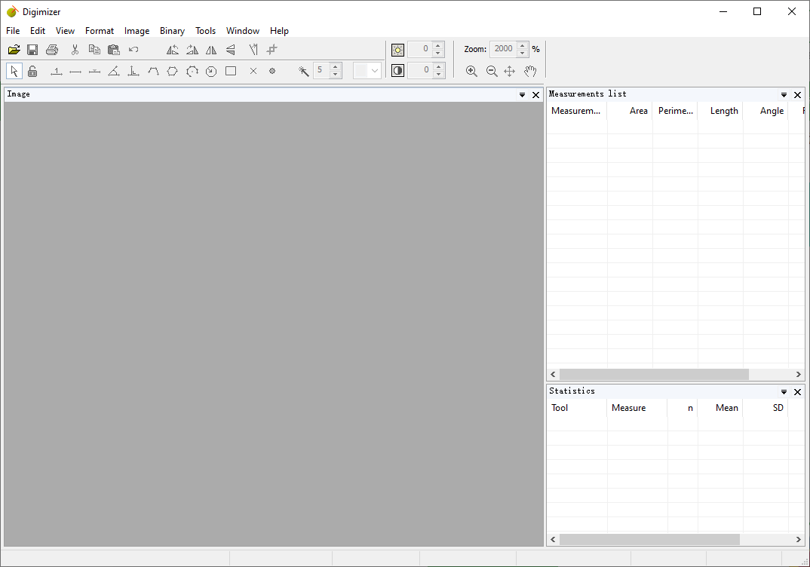Toggle the padlock lock tool
810x567 pixels.
tap(32, 71)
